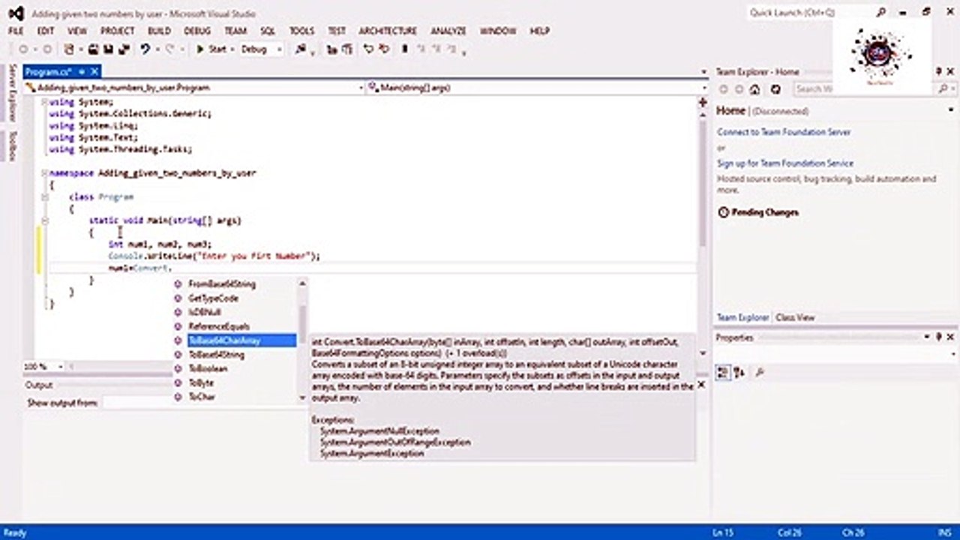Click the Connect plug icon in Team Explorer
Image resolution: width=960 pixels, height=540 pixels.
(x=775, y=89)
